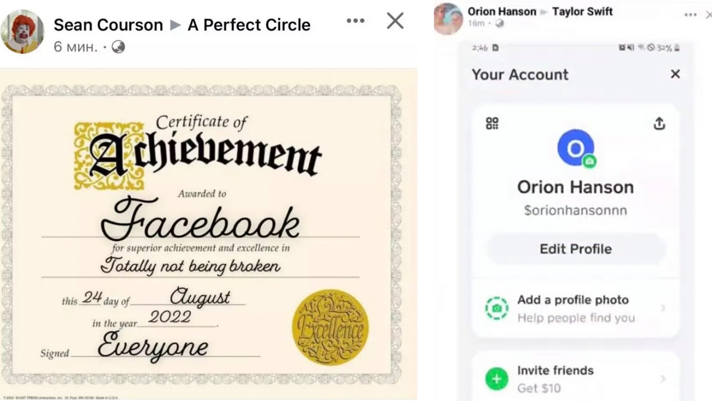Click the globe audience icon on Orion's post
Screen dimensions: 712x401
(500, 23)
